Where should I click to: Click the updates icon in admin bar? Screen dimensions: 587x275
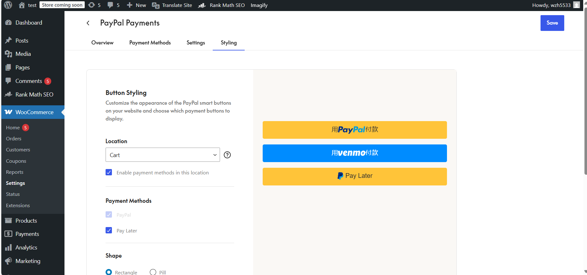(92, 5)
